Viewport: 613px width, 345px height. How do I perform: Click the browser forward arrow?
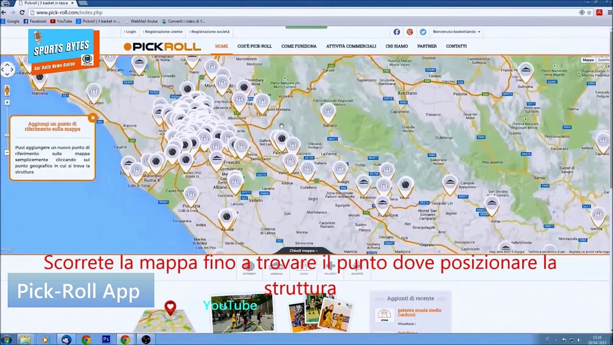[13, 12]
